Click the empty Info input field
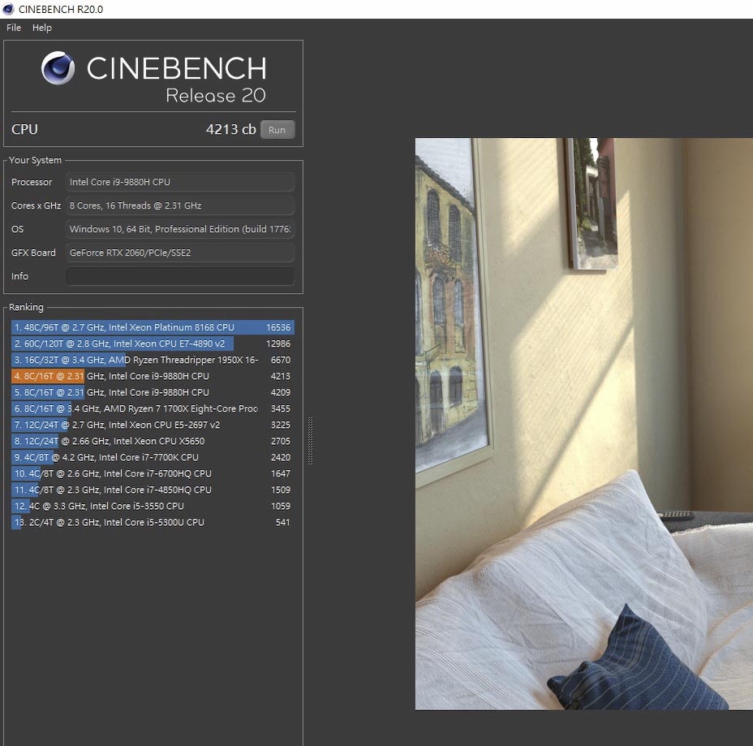Screen dimensions: 753x746 (x=179, y=276)
